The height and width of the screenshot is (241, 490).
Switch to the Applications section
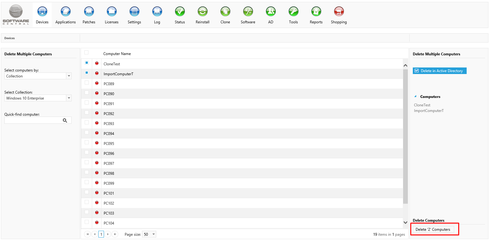[x=65, y=12]
